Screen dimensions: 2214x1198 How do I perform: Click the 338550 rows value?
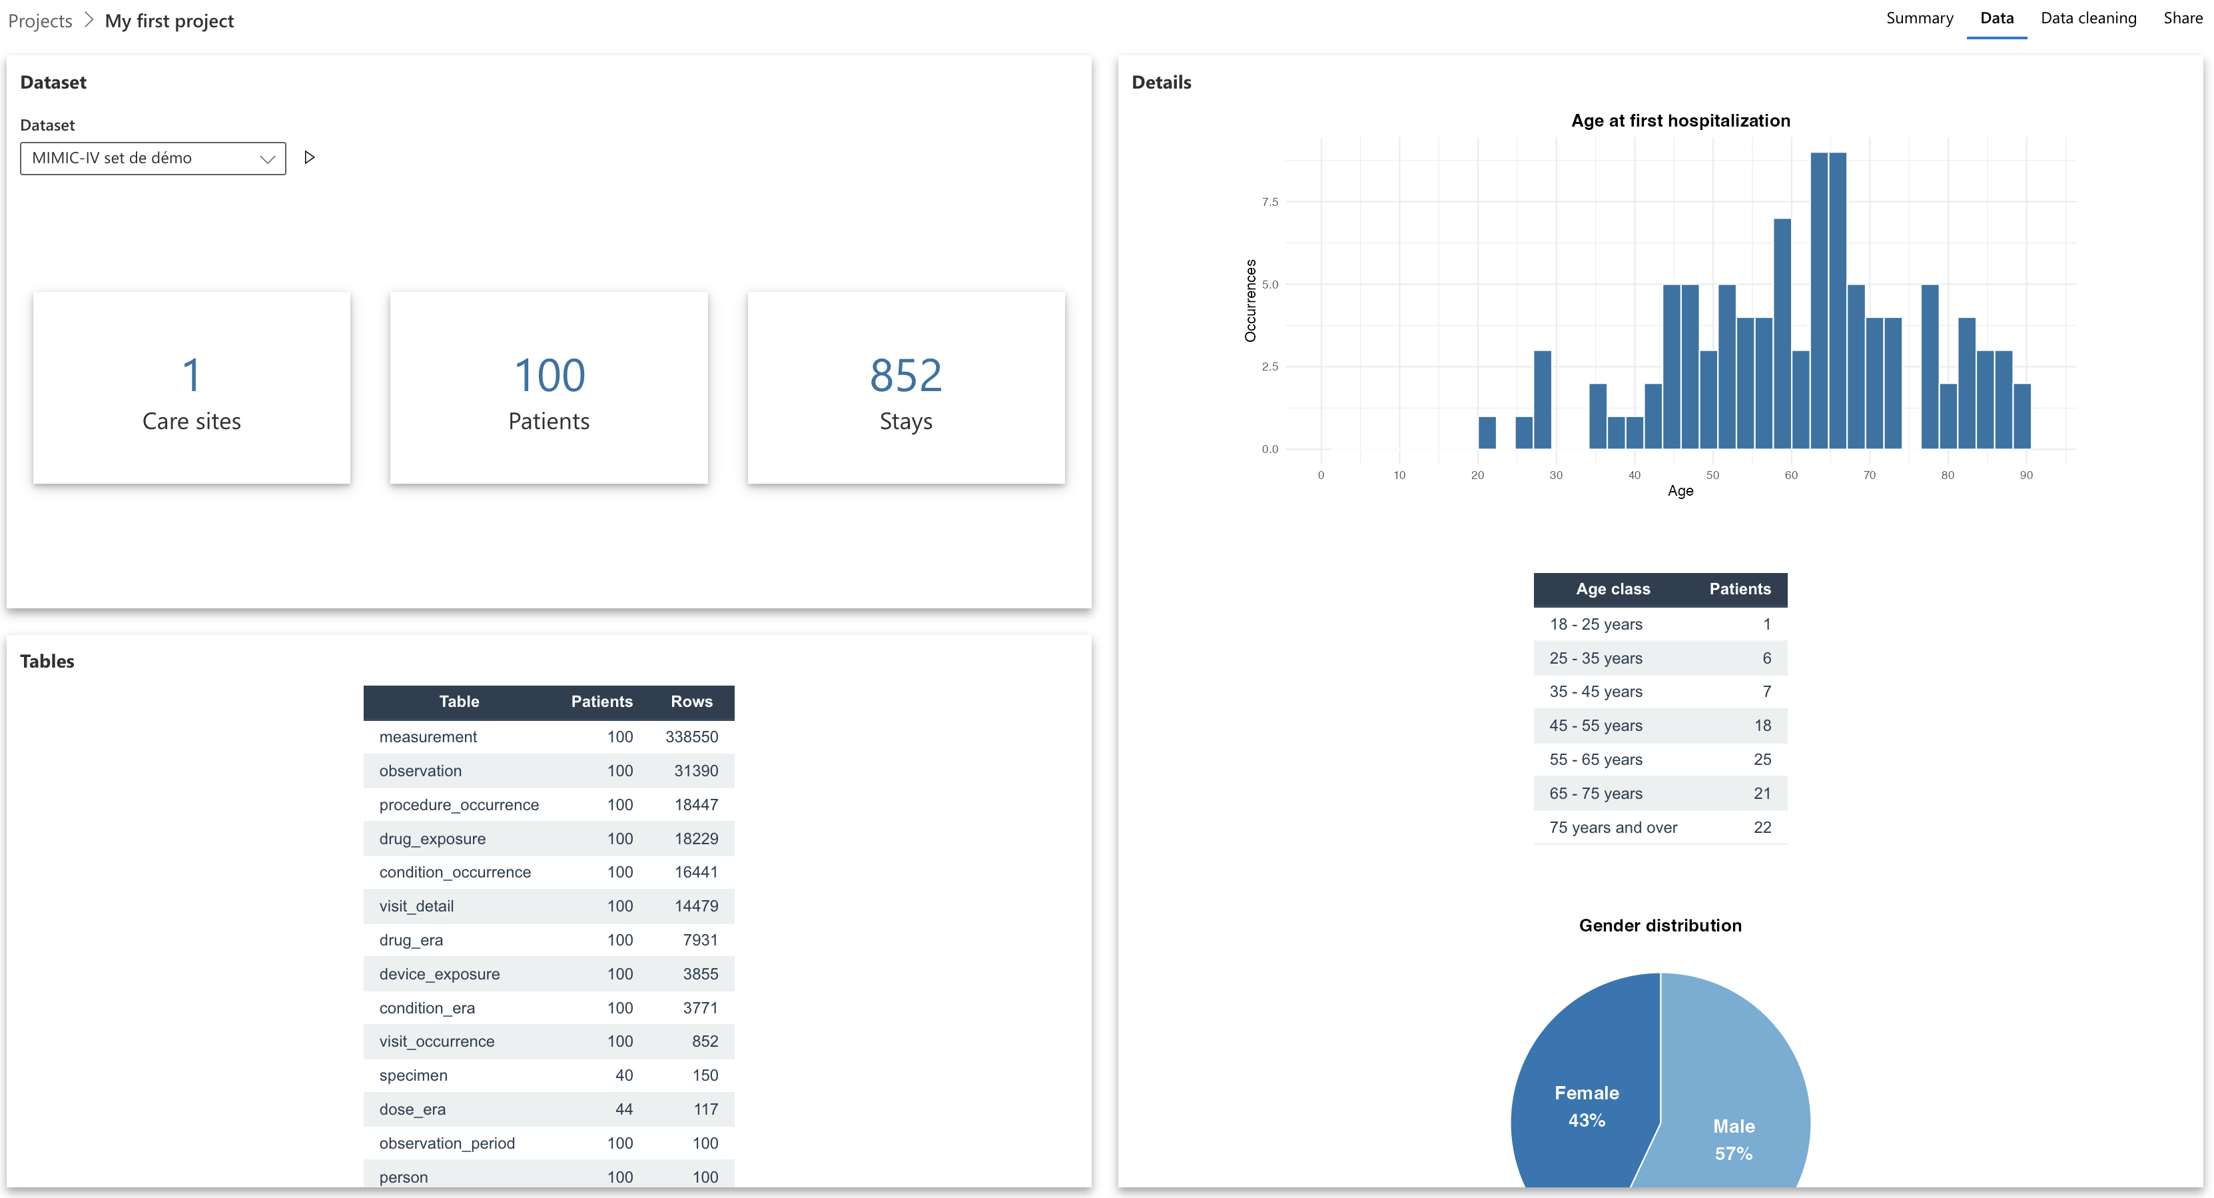click(692, 737)
